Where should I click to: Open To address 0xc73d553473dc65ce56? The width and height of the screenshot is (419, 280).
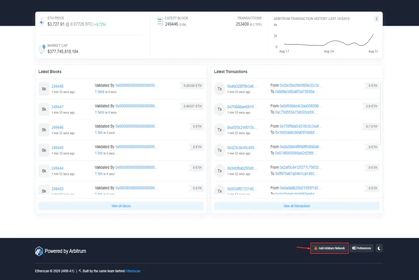(296, 112)
